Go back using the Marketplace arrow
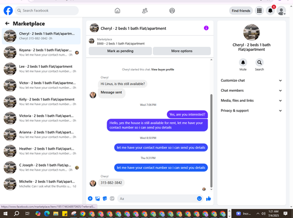The image size is (293, 218). pos(7,23)
